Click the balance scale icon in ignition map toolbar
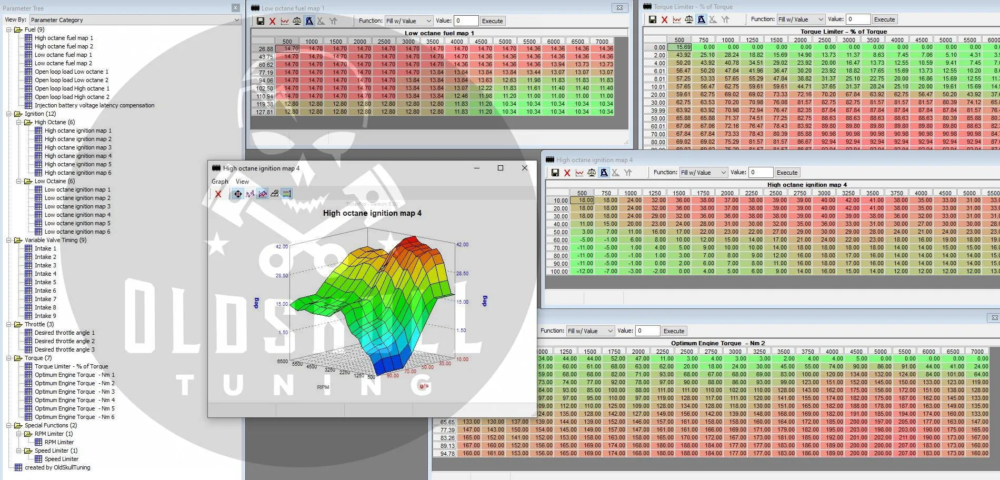1000x480 pixels. (x=592, y=173)
